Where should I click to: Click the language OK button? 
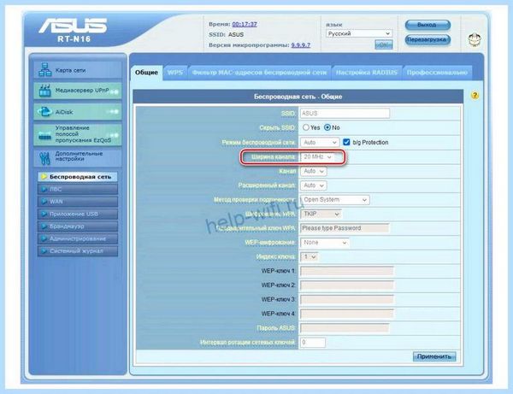tap(383, 44)
